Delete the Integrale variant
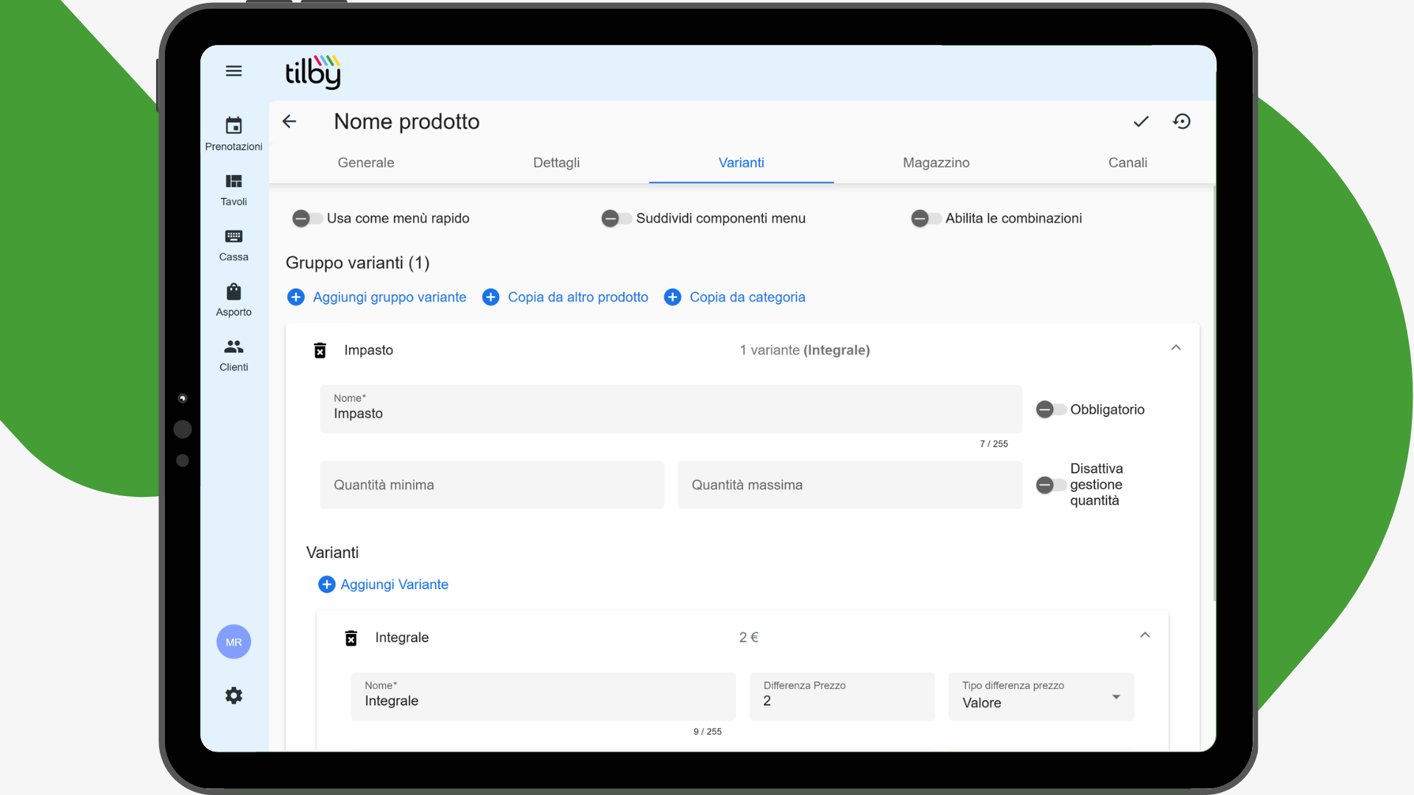 (x=351, y=638)
